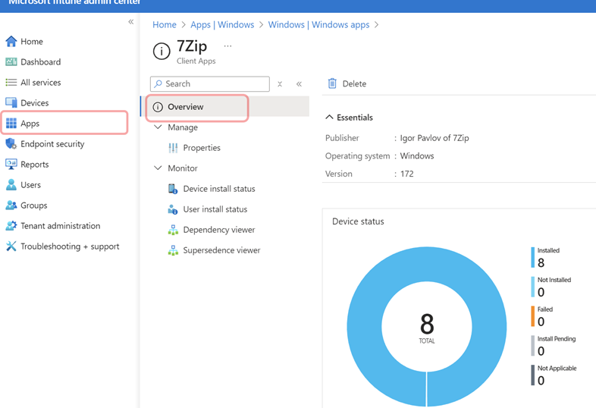This screenshot has height=408, width=596.
Task: Collapse the Monitor section chevron
Action: (x=158, y=168)
